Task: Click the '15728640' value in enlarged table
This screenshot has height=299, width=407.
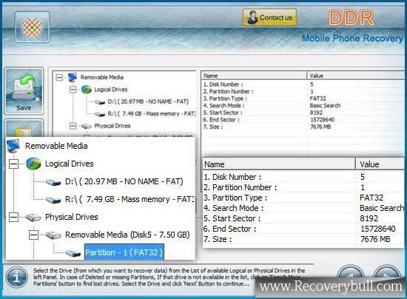Action: click(378, 229)
